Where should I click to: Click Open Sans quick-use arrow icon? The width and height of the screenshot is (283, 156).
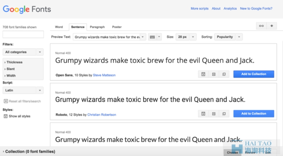[214, 74]
